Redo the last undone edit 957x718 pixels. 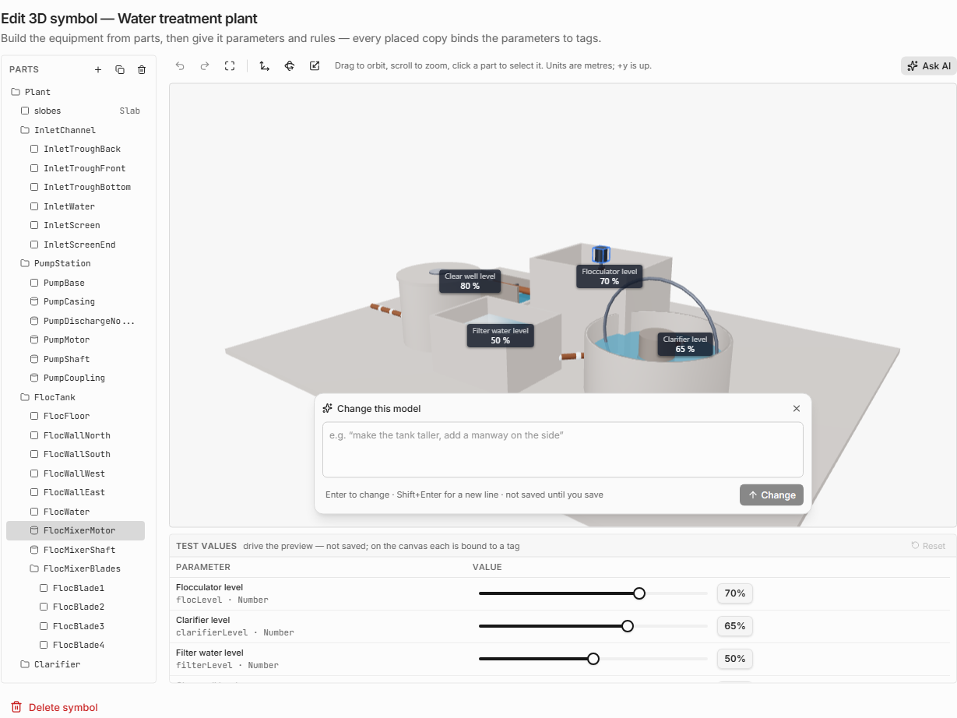pyautogui.click(x=205, y=66)
